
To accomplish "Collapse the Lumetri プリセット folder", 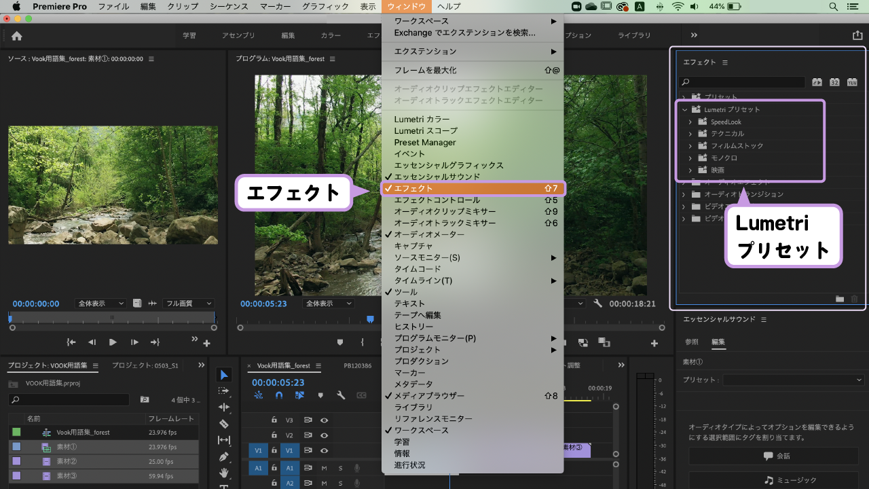I will [x=684, y=109].
